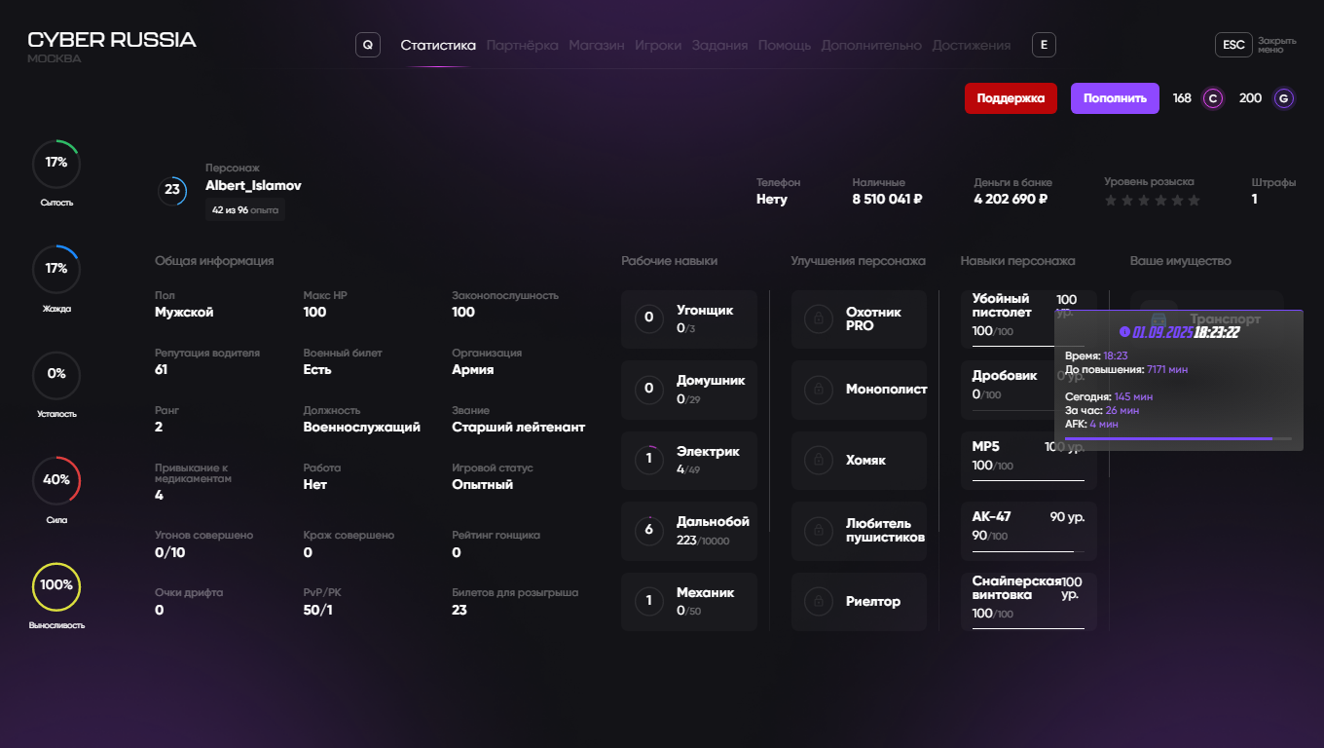The image size is (1324, 748).
Task: Open the Партнёрка tab
Action: tap(523, 45)
